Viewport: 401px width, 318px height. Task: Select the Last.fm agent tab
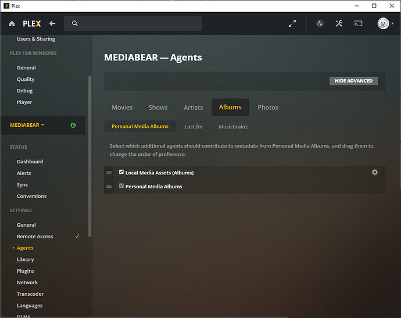pos(194,127)
